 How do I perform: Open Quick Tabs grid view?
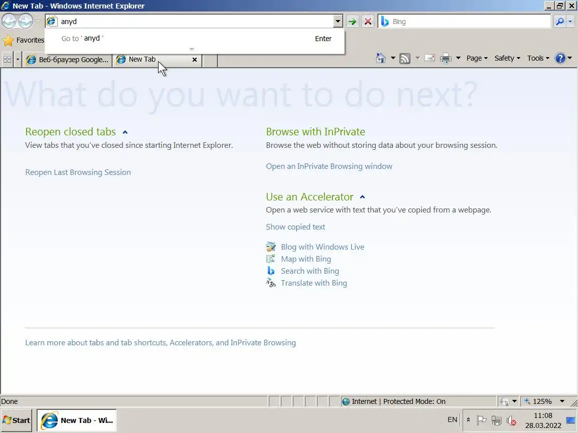point(7,59)
